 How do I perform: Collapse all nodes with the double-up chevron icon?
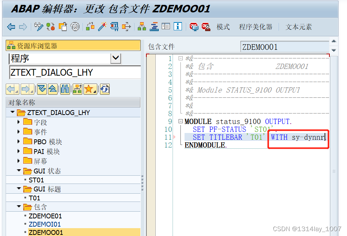[x=53, y=89]
